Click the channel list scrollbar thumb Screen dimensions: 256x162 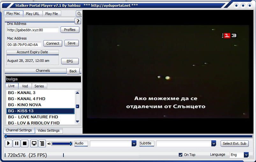(77, 107)
